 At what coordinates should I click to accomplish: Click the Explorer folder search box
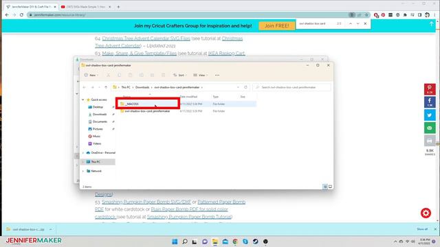[291, 87]
